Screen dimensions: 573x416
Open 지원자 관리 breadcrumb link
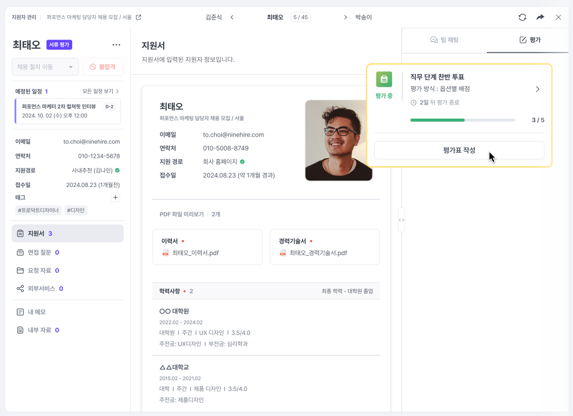click(x=24, y=17)
